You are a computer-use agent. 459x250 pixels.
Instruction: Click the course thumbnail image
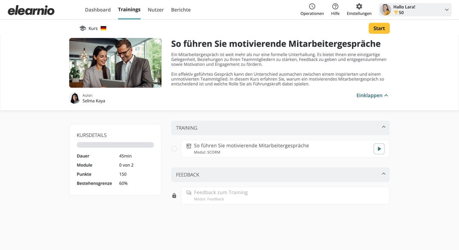115,63
